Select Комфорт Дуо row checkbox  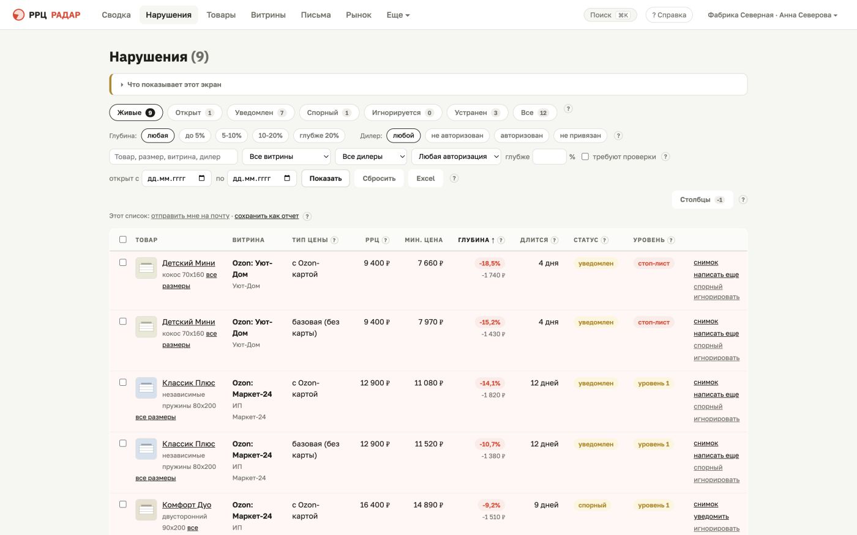[x=122, y=504]
